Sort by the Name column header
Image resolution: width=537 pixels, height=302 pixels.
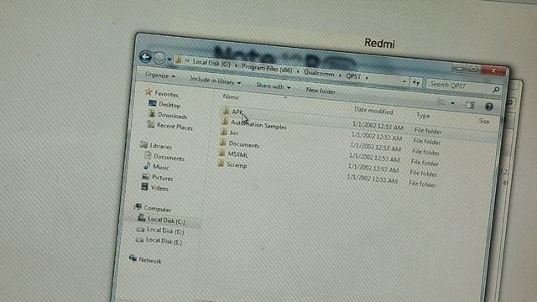[231, 97]
